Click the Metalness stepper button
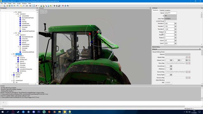This screenshot has height=114, width=203. 171,69
